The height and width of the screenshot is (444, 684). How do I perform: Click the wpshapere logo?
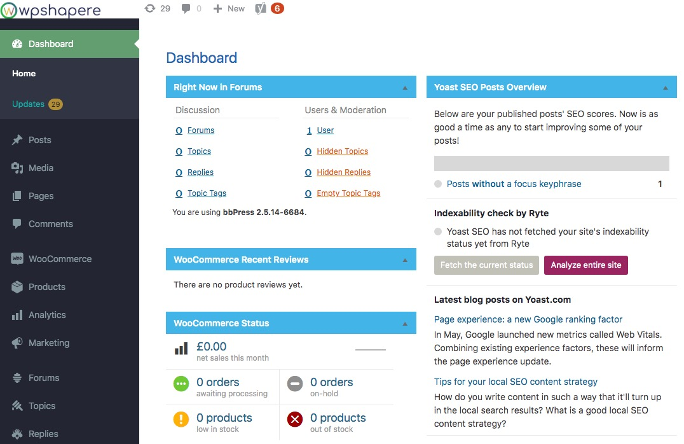click(x=51, y=10)
